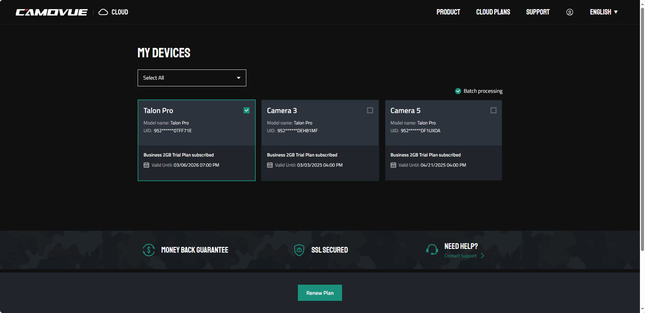Click Model name line on Camera 5 card
This screenshot has height=313, width=645.
(413, 123)
